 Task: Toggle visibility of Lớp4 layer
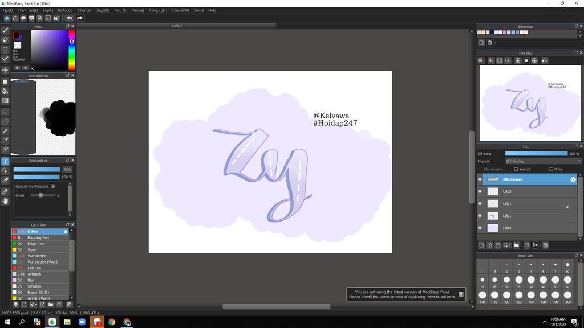[x=480, y=228]
